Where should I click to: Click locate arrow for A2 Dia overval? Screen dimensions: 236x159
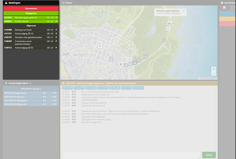(56, 22)
